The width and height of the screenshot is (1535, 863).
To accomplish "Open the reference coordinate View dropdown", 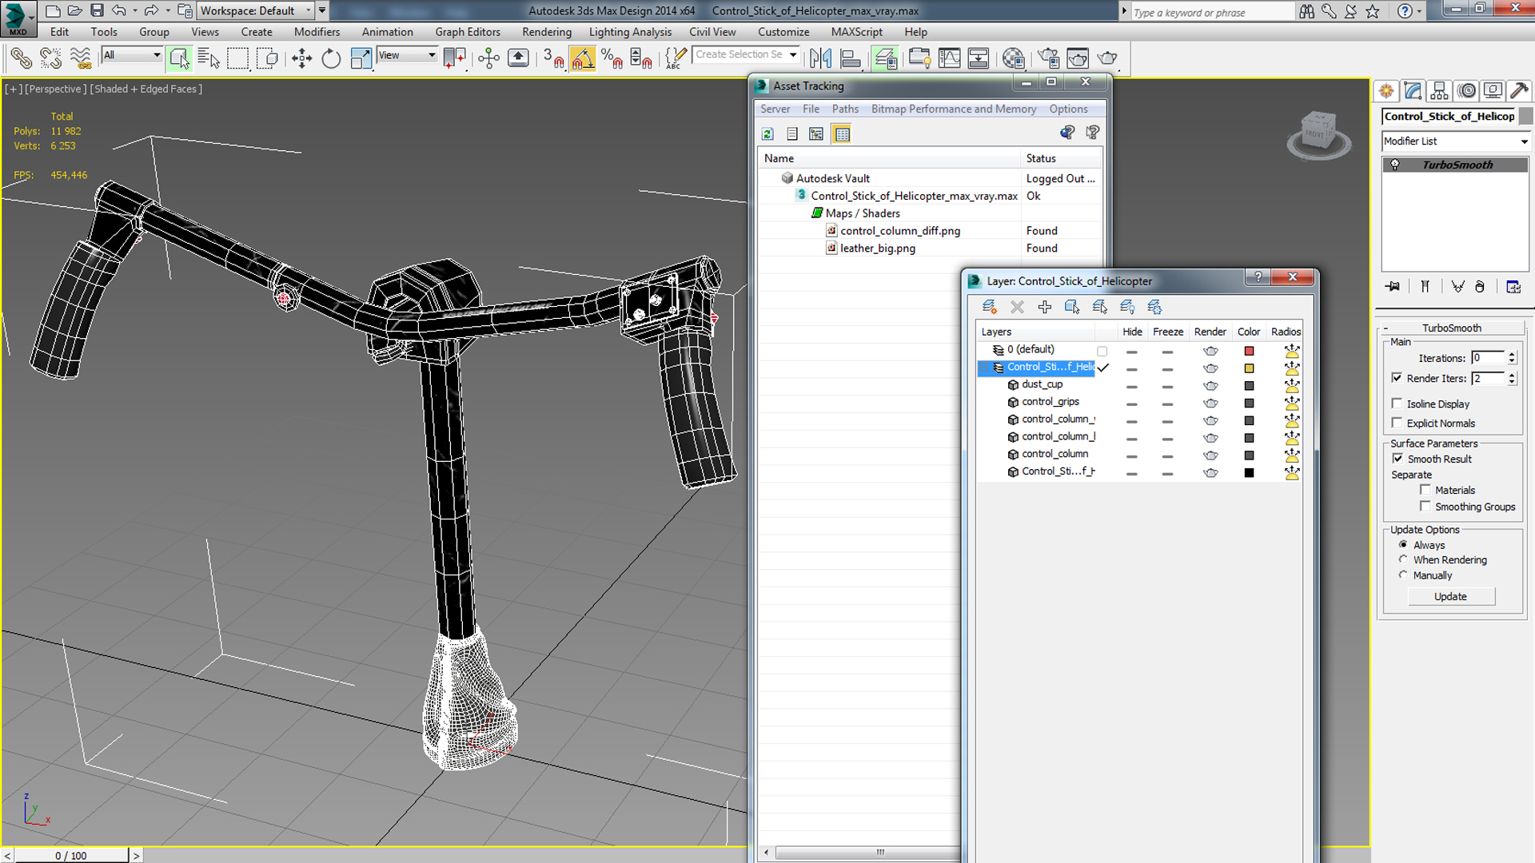I will (x=407, y=55).
